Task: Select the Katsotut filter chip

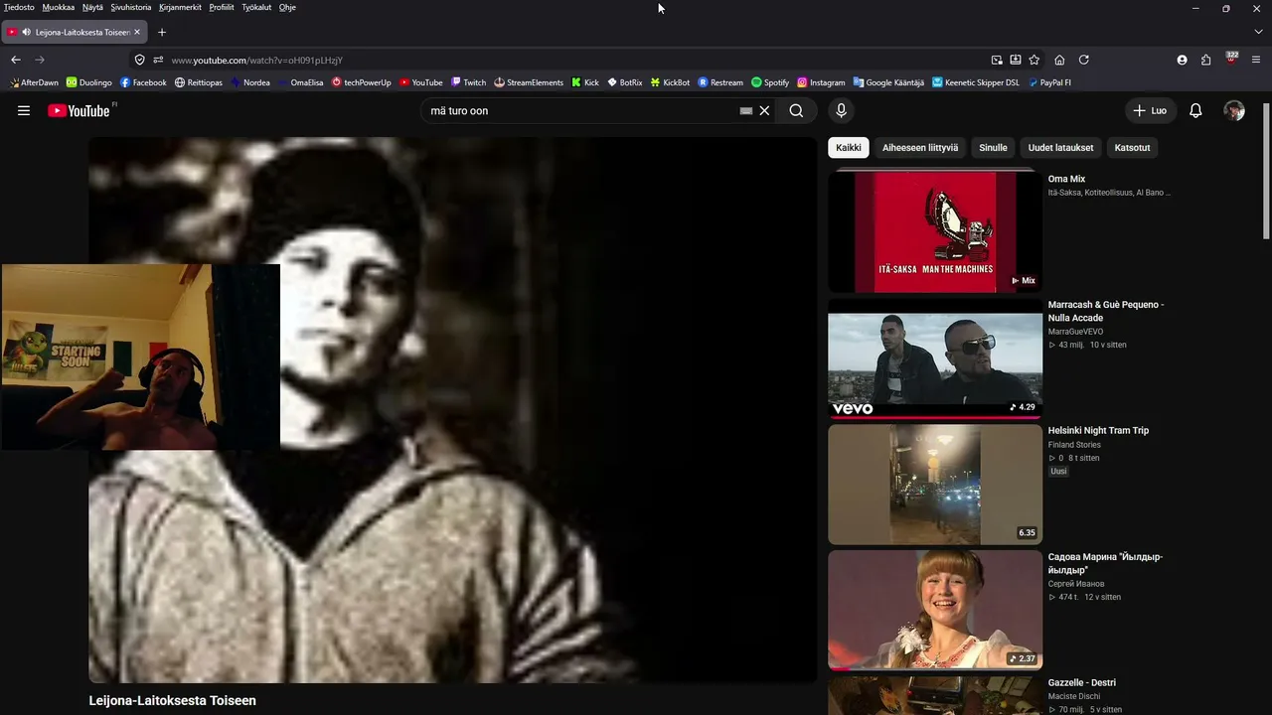Action: click(1132, 148)
